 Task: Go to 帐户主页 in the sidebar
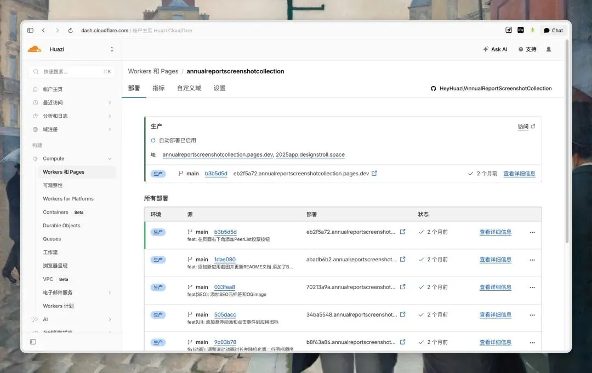(53, 89)
